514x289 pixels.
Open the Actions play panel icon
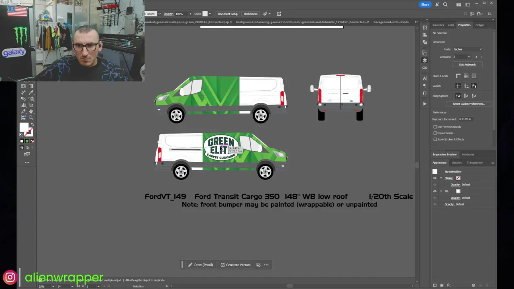425,104
